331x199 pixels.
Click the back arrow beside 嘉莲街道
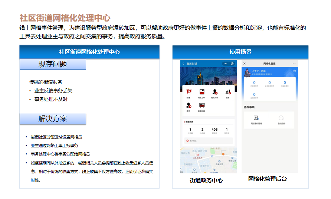[183, 64]
